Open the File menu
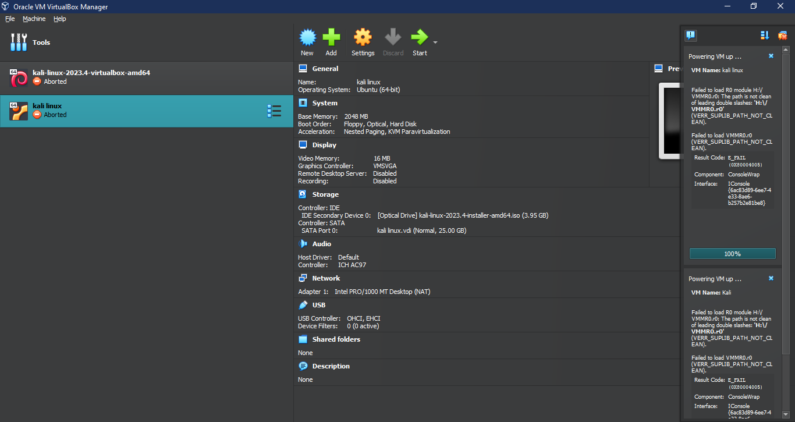The height and width of the screenshot is (422, 795). point(10,19)
